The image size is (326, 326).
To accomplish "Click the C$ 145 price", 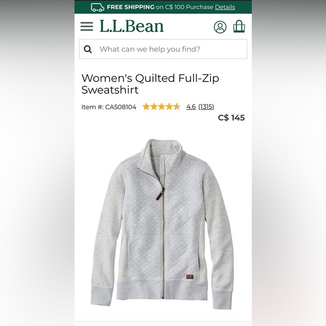I will 232,117.
